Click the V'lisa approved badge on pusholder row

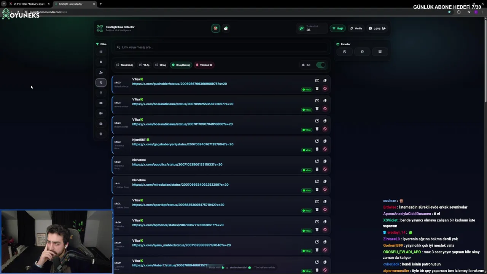(x=307, y=90)
